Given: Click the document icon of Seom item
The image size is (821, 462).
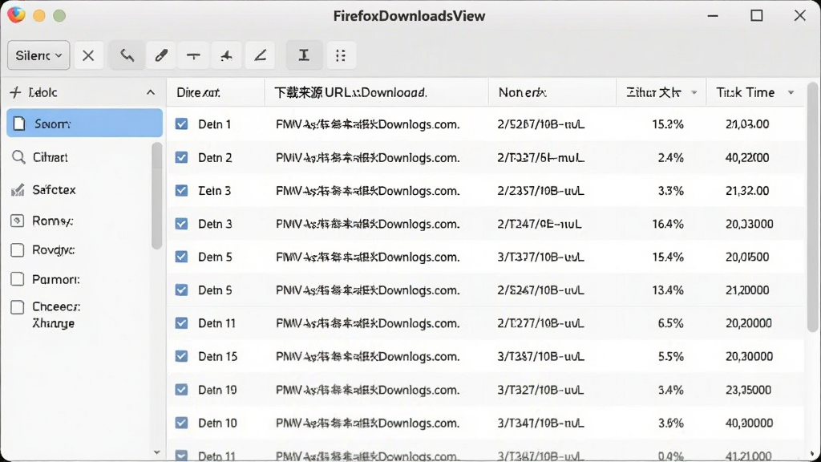Looking at the screenshot, I should 19,124.
